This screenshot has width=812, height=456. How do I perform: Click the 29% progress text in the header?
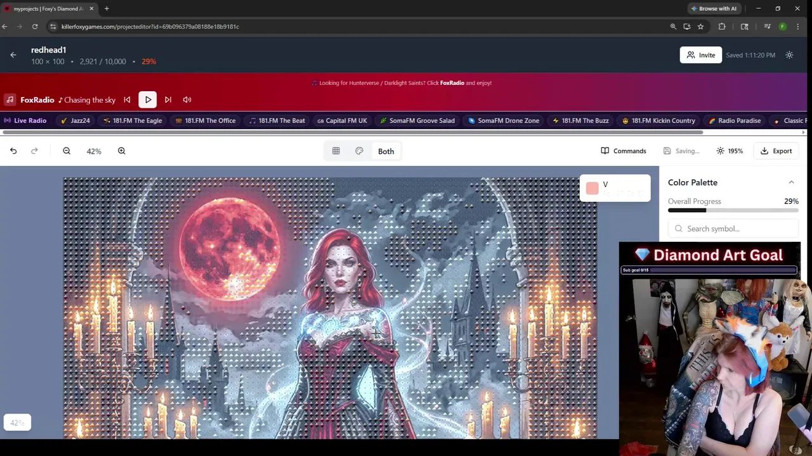pos(149,61)
